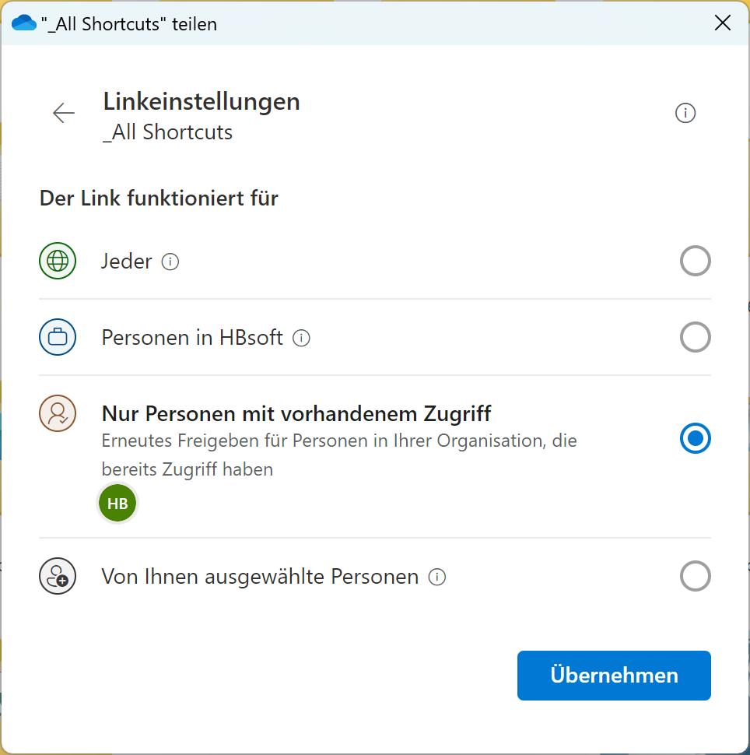Click the info icon in dialog header
The image size is (750, 755).
pyautogui.click(x=685, y=114)
